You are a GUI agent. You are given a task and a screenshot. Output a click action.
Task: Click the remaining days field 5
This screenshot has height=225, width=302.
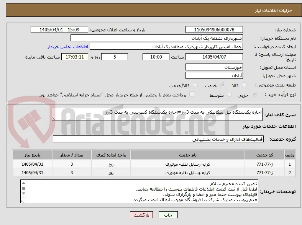(115, 57)
